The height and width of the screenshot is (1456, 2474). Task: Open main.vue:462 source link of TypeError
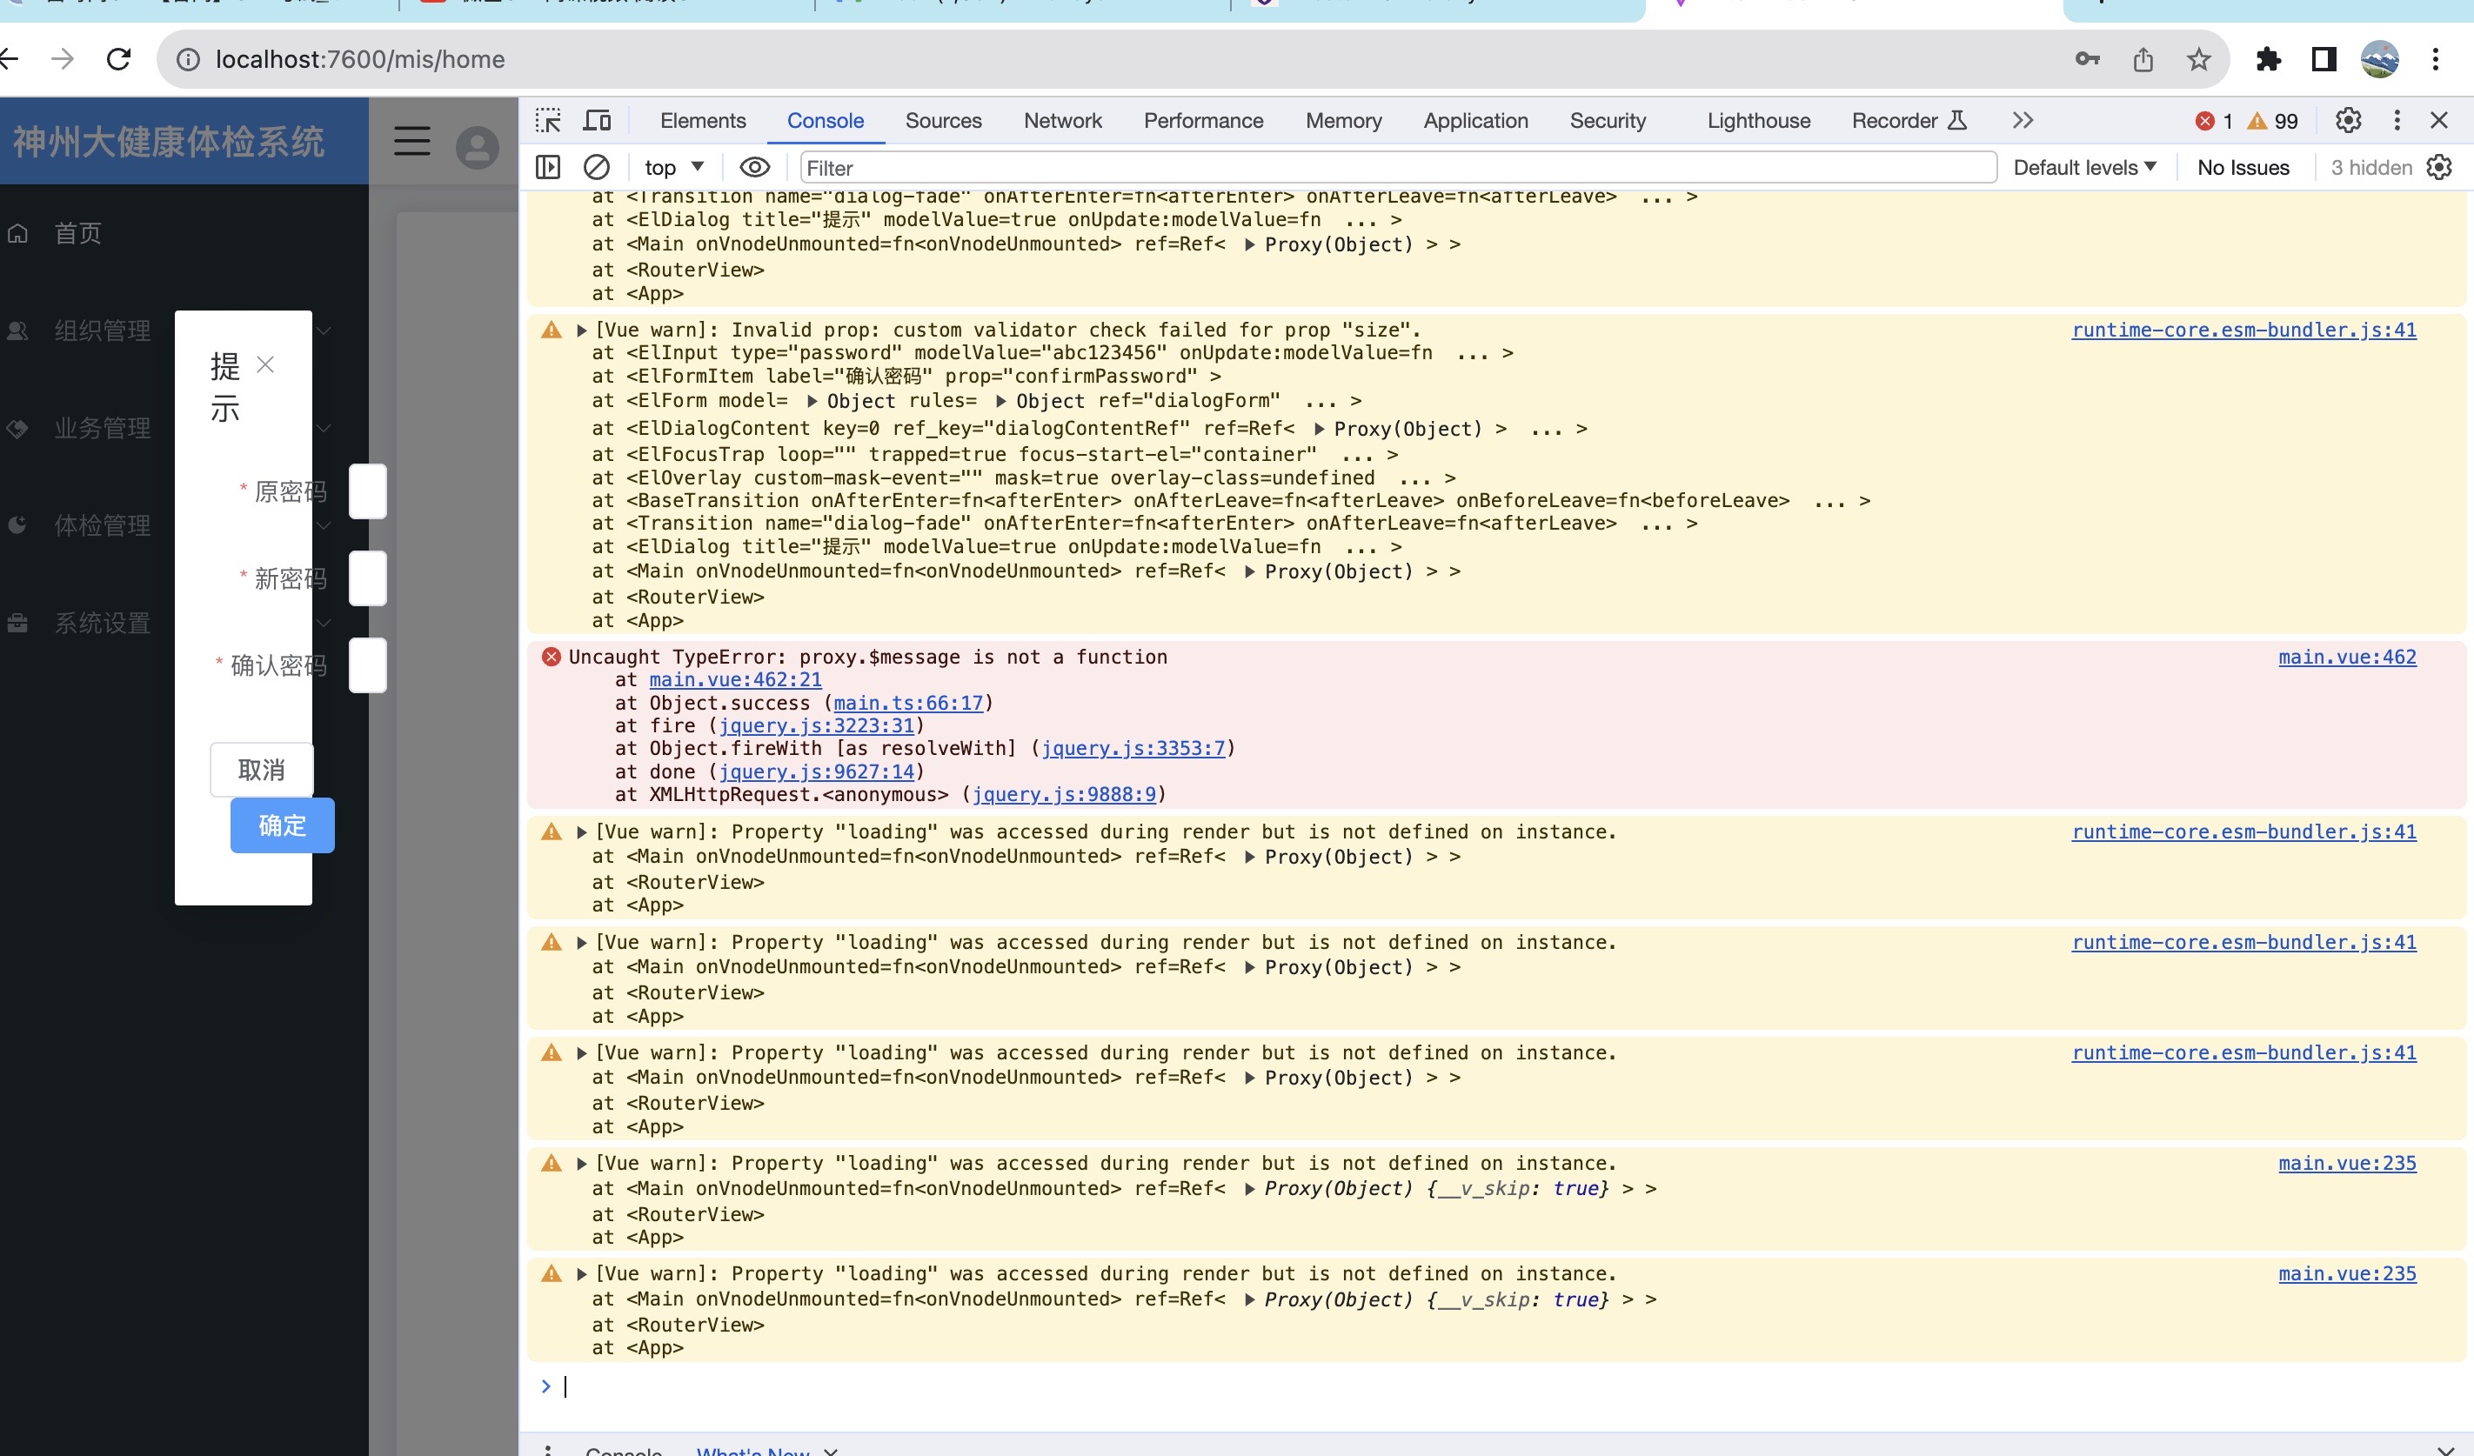(x=2347, y=657)
